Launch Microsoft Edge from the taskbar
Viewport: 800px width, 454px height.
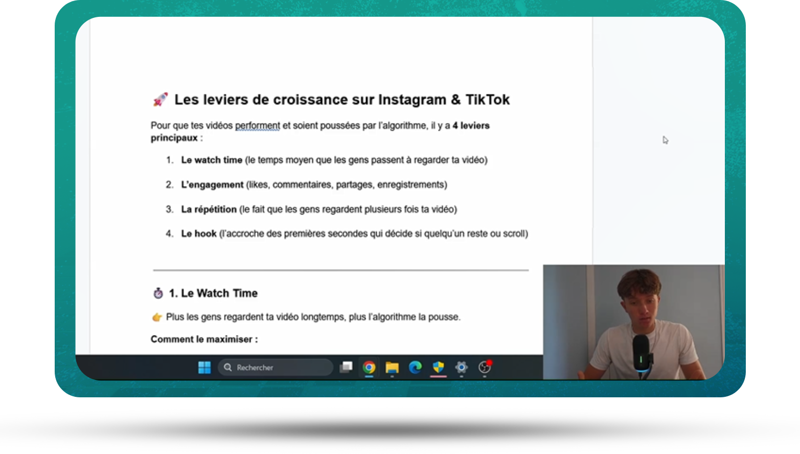(x=415, y=367)
